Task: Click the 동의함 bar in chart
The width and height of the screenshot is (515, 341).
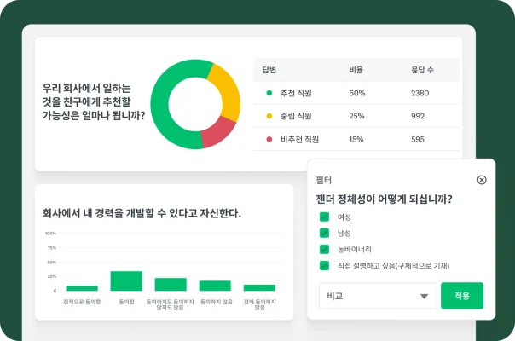Action: point(126,280)
